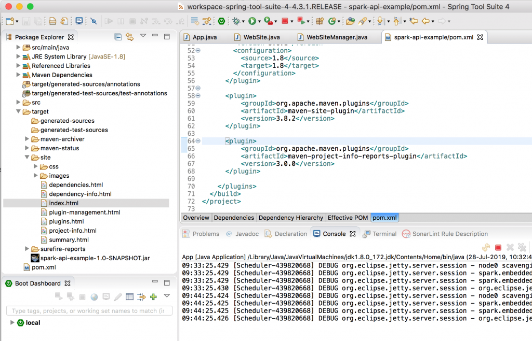Click the Debug bug icon in toolbar

click(x=236, y=21)
